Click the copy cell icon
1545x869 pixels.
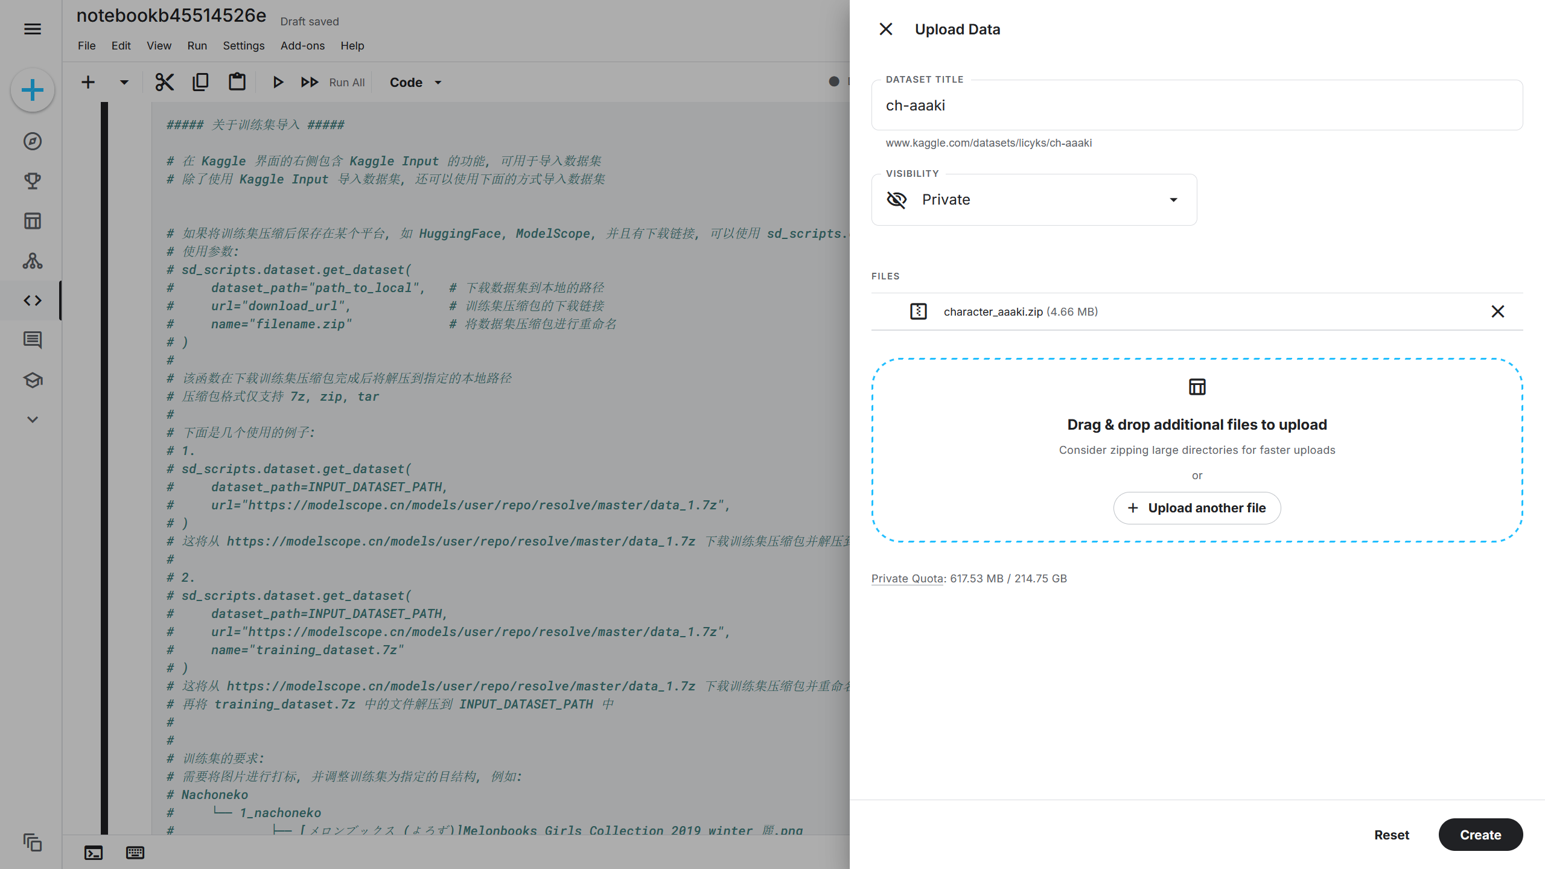pyautogui.click(x=200, y=82)
